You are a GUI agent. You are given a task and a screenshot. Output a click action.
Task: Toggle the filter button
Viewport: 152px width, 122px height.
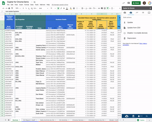108,8
